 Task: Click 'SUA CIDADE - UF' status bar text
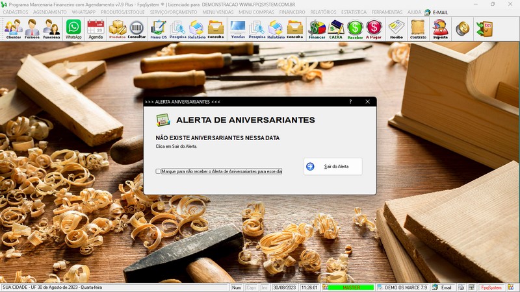coord(53,287)
